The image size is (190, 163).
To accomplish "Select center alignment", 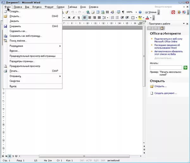I will click(90, 18).
